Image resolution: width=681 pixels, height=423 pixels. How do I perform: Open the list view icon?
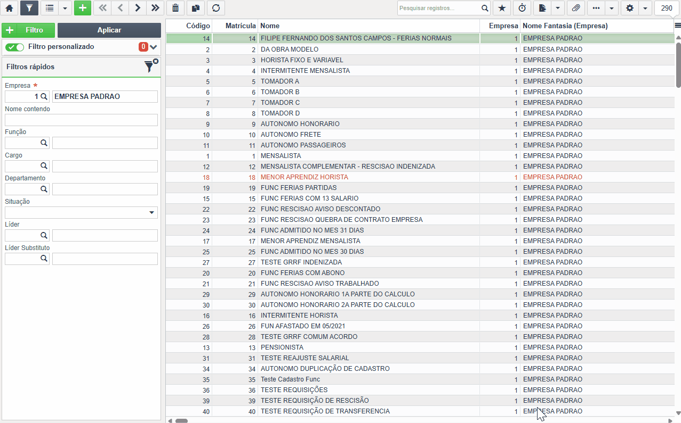pos(50,8)
